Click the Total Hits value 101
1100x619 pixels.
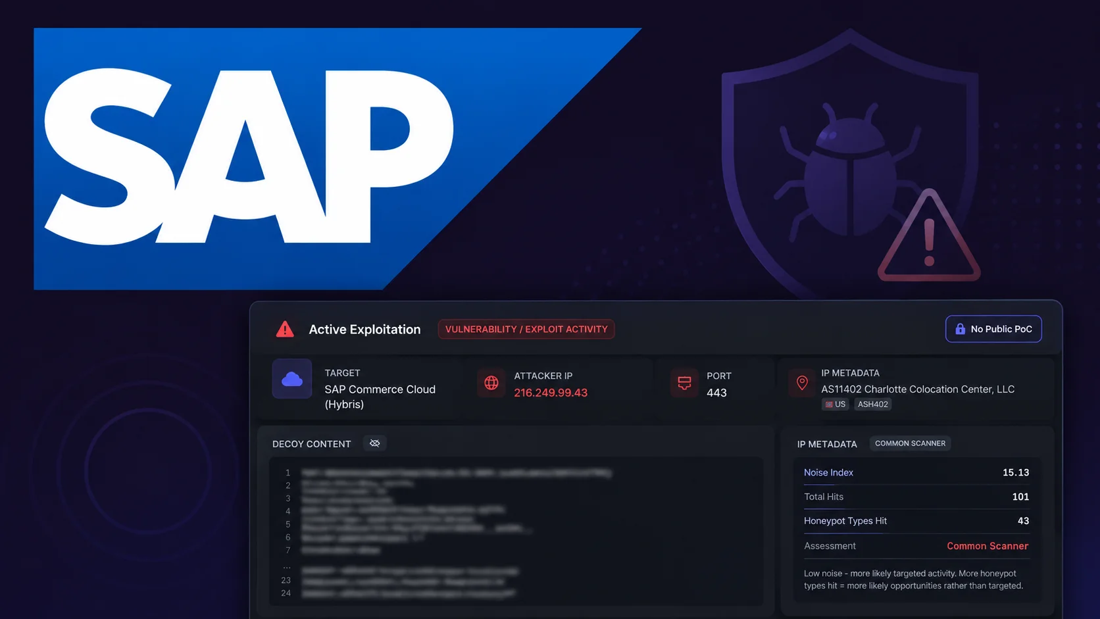coord(1020,497)
